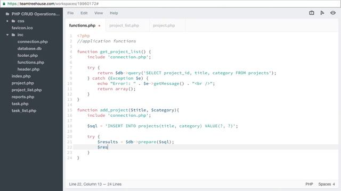The image size is (341, 191).
Task: Place cursor after $res on line 22
Action: [x=108, y=147]
